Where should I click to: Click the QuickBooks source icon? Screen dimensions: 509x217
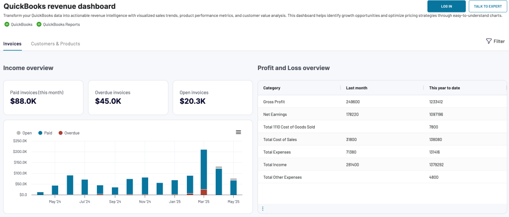point(7,24)
